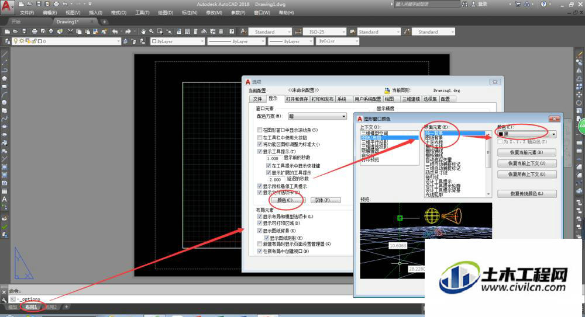Toggle 显示工具提示 checkbox
The image size is (585, 317).
(260, 151)
